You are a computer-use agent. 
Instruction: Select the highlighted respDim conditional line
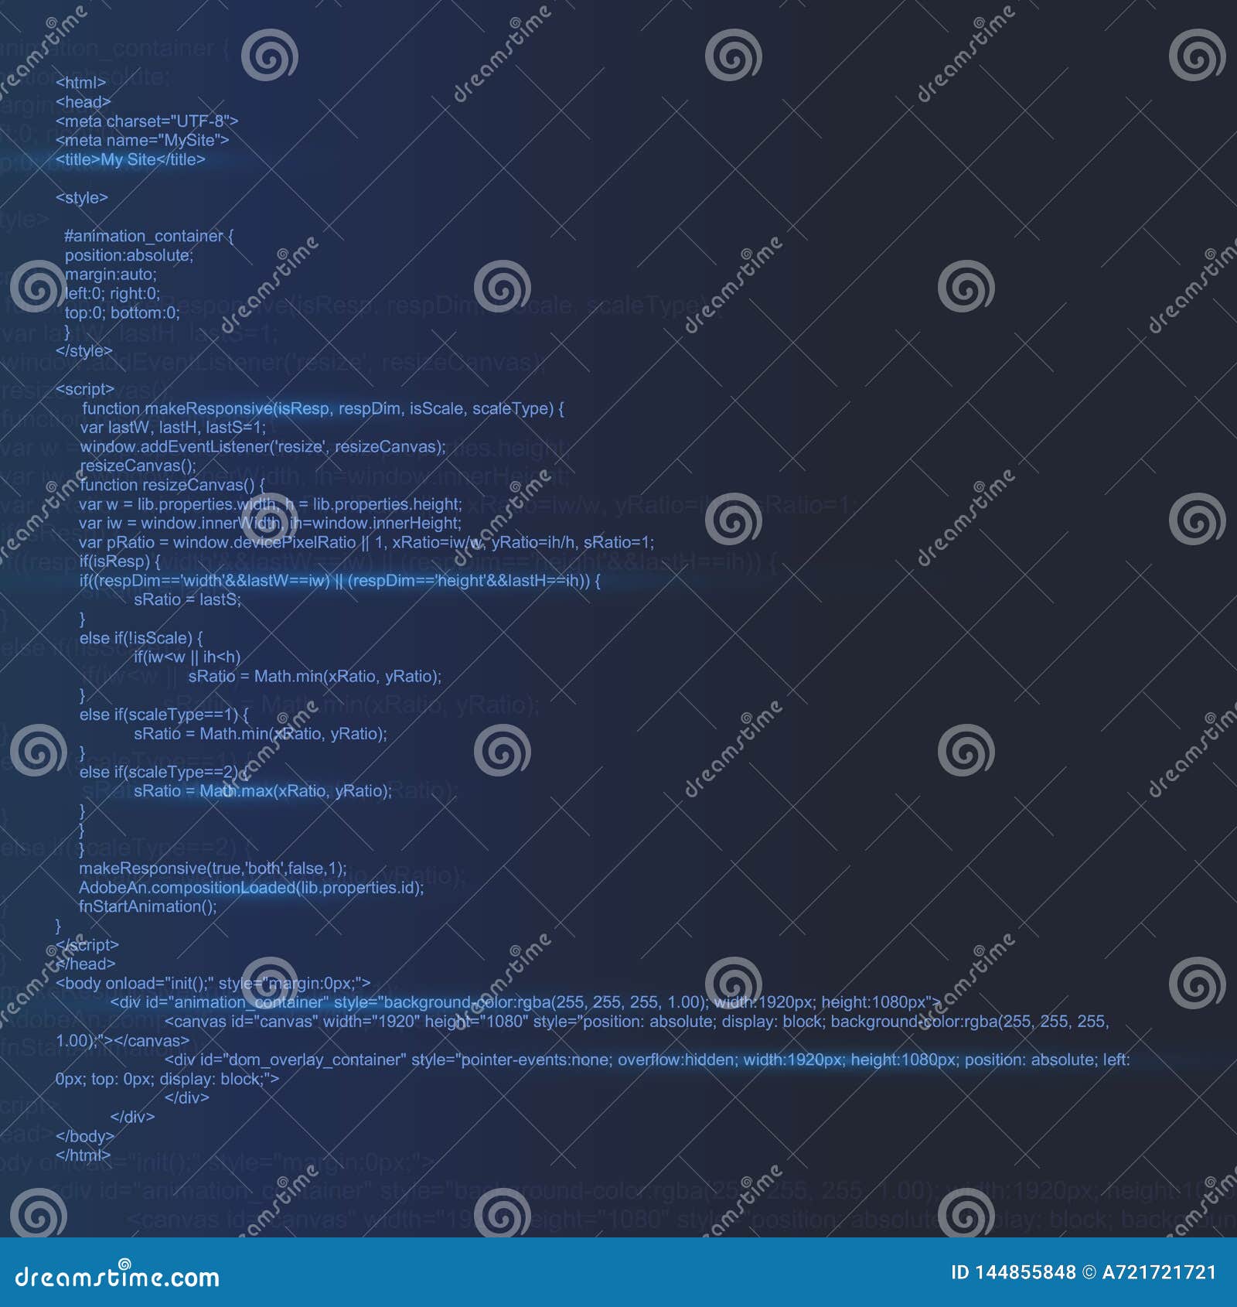click(x=340, y=582)
